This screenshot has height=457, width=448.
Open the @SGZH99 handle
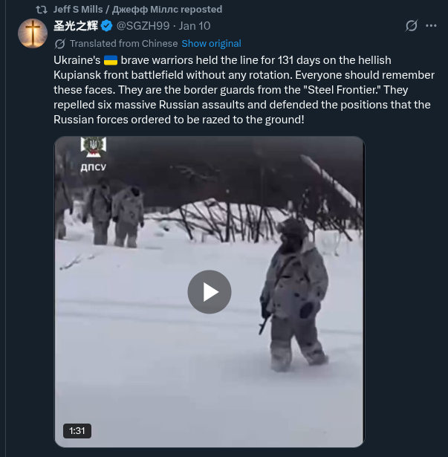[143, 26]
